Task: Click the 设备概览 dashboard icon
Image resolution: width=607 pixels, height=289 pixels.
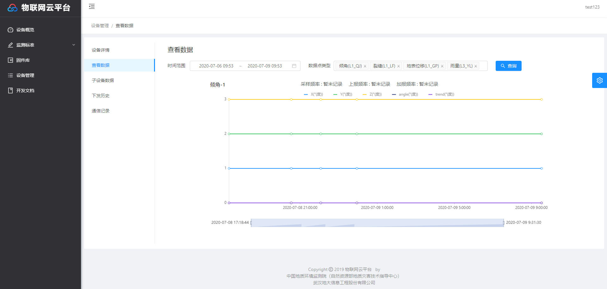Action: 10,30
